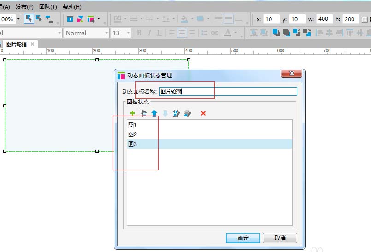Click the edit all states icon
Screen dimensions: 371x252
pos(188,113)
